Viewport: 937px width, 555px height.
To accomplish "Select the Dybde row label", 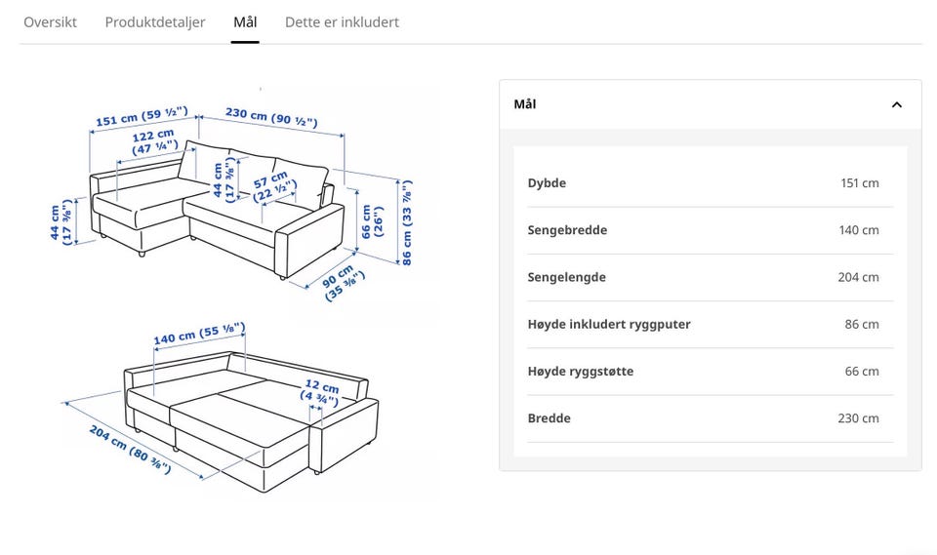I will coord(547,182).
